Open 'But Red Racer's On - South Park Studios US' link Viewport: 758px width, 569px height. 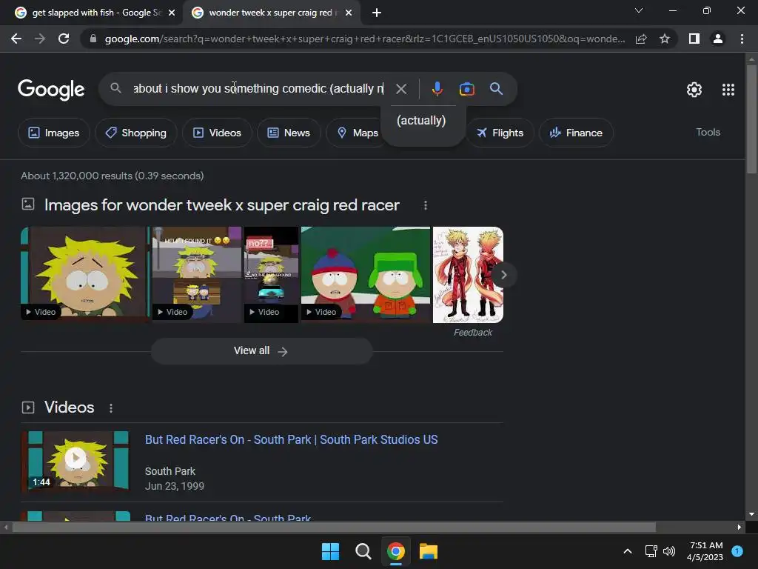(x=292, y=439)
